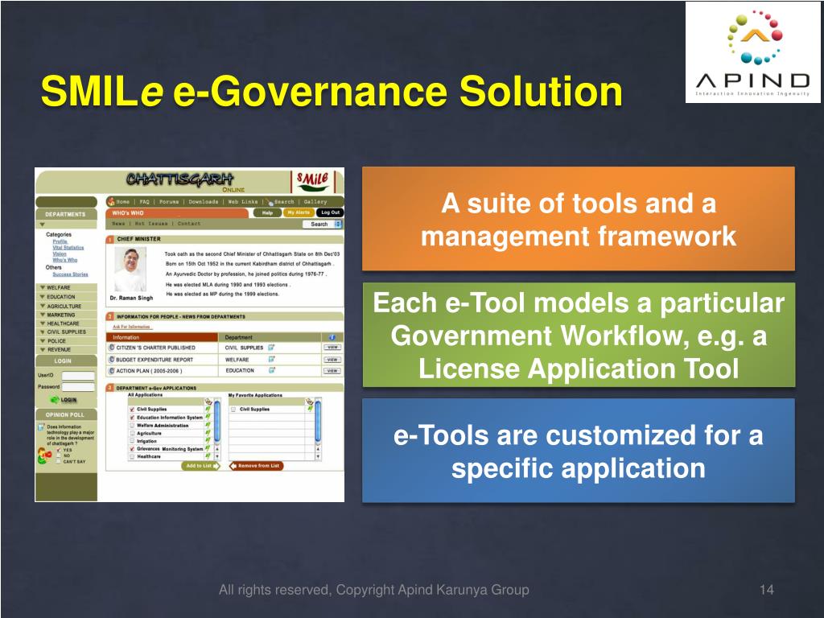824x618 pixels.
Task: Click the blue info icon in table header
Action: 332,337
